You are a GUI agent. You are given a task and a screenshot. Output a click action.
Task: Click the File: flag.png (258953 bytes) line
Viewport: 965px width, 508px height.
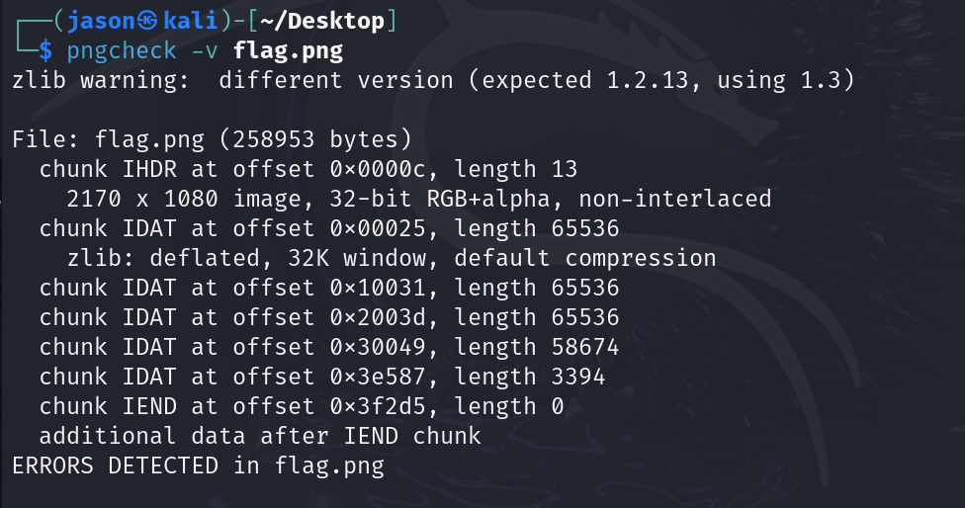[x=212, y=139]
